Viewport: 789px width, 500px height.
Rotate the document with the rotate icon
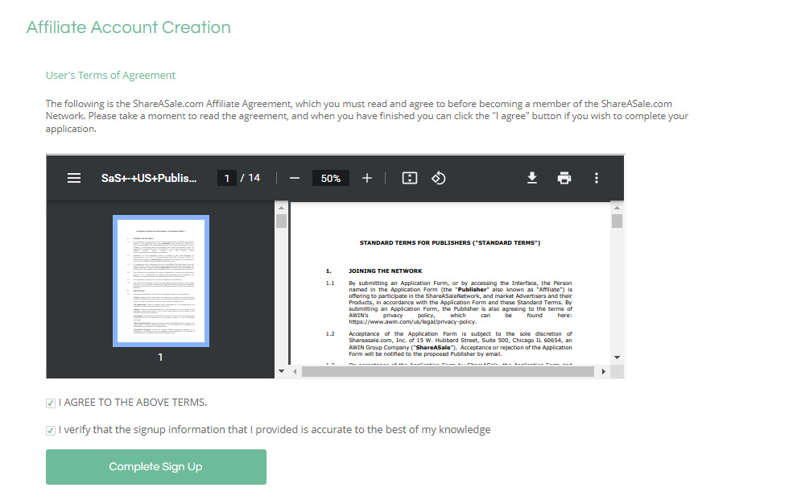point(438,178)
